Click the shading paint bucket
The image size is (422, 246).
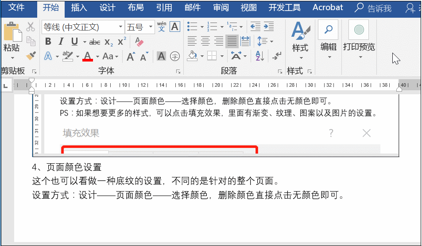point(192,56)
